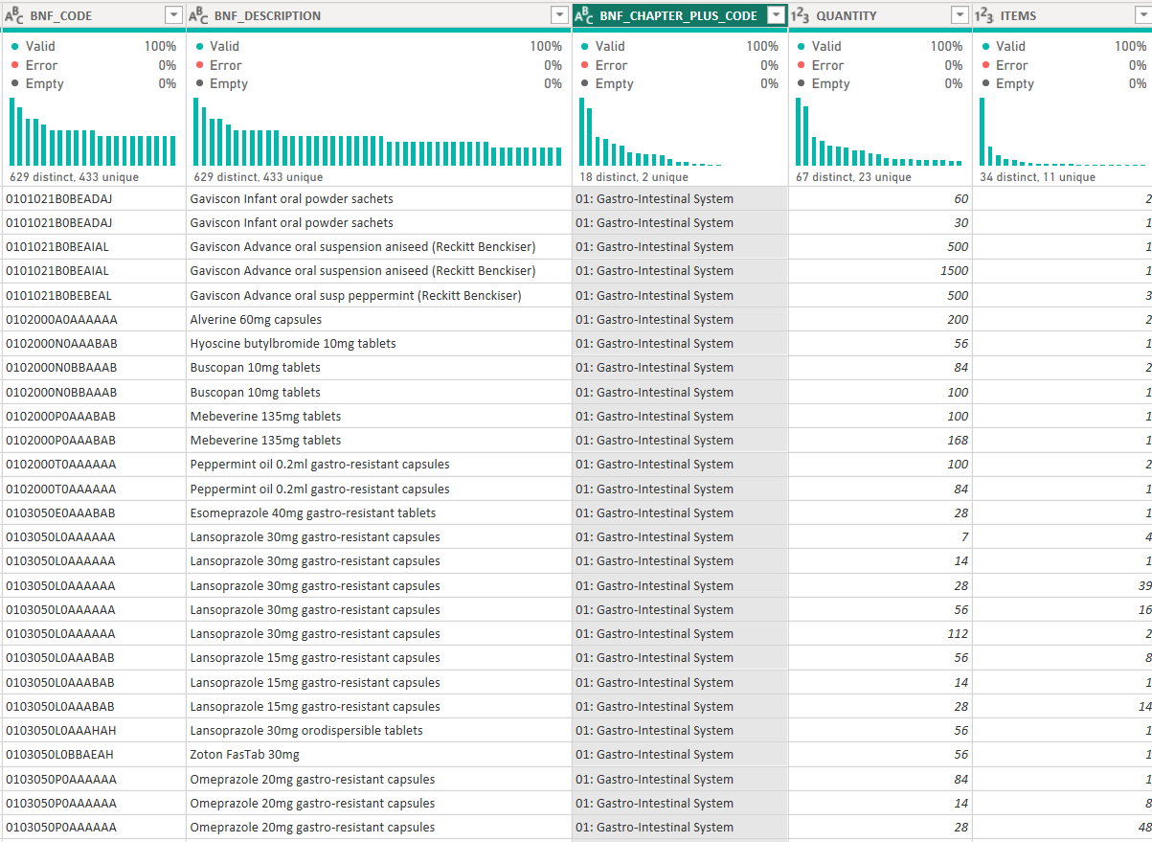The height and width of the screenshot is (842, 1152).
Task: Click the 123 type icon for ITEMS
Action: (x=984, y=15)
